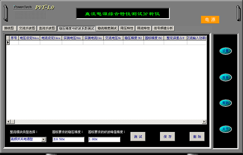Image resolution: width=243 pixels, height=155 pixels.
Task: Switch to the 接线图 tab
Action: pyautogui.click(x=9, y=28)
